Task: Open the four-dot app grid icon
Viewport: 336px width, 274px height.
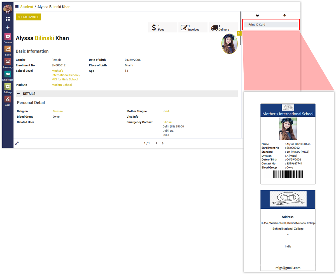Action: (x=8, y=19)
